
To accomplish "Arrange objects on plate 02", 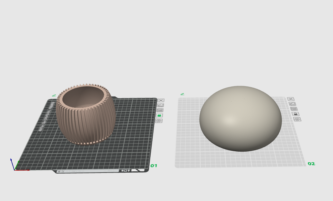I will tap(294, 109).
